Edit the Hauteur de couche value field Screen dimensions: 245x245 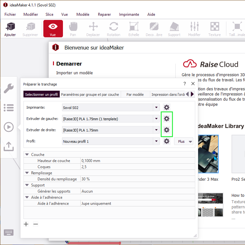pos(138,161)
